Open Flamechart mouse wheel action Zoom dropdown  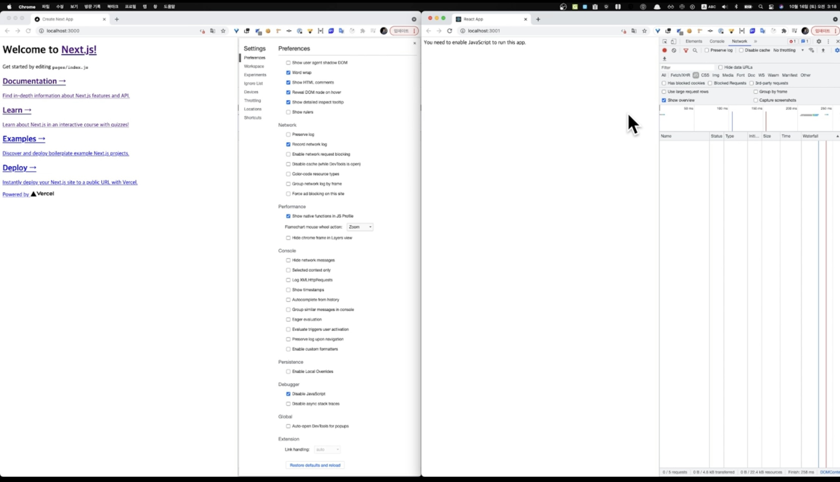coord(360,227)
